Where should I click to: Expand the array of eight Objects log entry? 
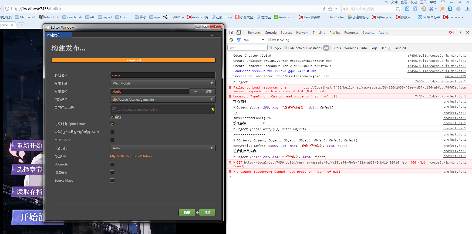[x=234, y=140]
